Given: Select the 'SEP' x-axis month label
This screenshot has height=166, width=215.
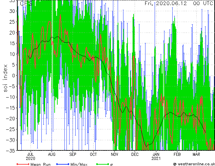Looking at the screenshot, I should pos(73,154).
